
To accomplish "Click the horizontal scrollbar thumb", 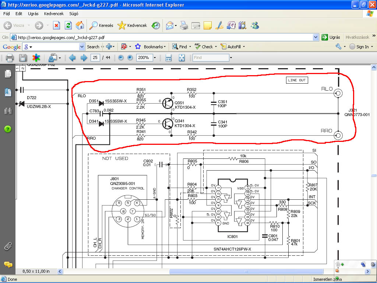I will click(246, 272).
